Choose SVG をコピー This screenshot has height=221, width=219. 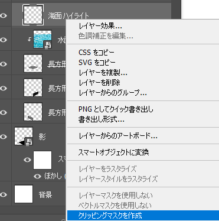coord(97,63)
